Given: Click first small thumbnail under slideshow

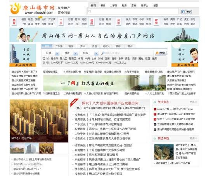Looking at the screenshot, I should [17, 148].
